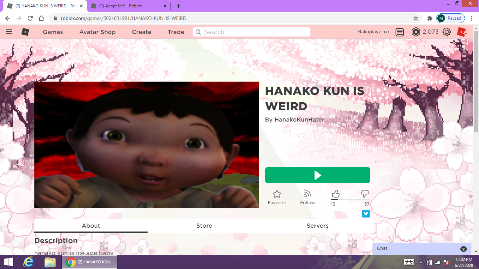Open Chrome extensions puzzle icon

(x=430, y=18)
